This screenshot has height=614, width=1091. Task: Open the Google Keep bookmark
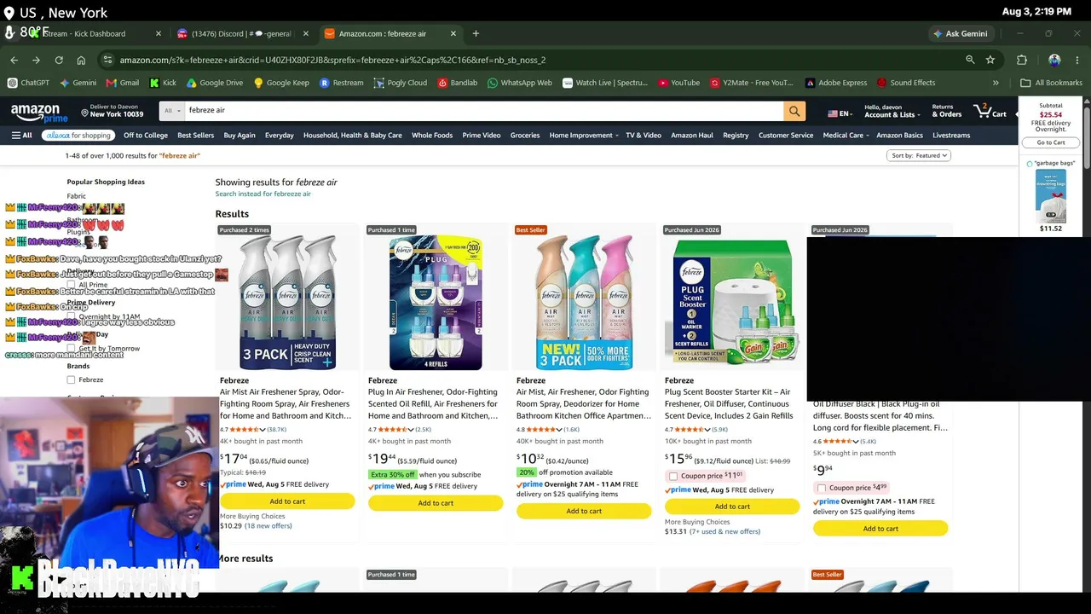tap(281, 83)
